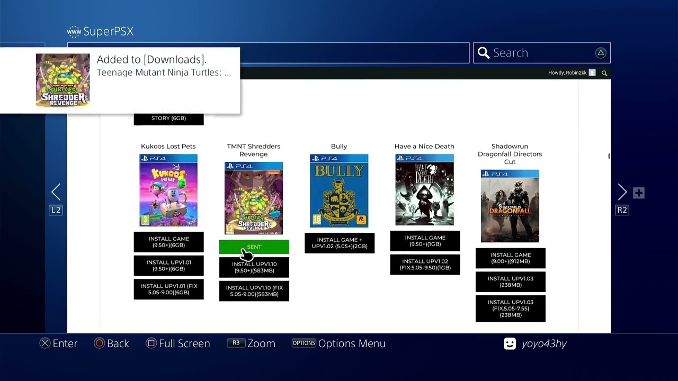Click the green SENT button
678x381 pixels.
(x=254, y=247)
